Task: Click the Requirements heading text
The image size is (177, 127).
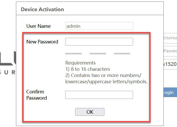Action: pyautogui.click(x=80, y=63)
